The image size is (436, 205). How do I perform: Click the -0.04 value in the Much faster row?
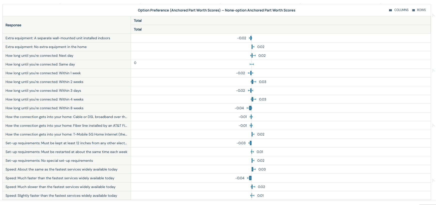(x=240, y=178)
